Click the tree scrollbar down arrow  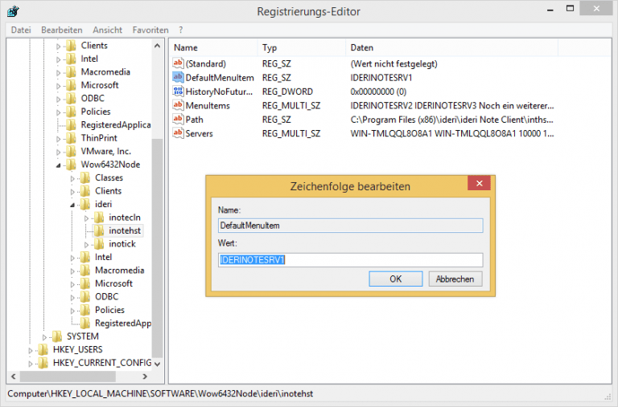[x=157, y=364]
